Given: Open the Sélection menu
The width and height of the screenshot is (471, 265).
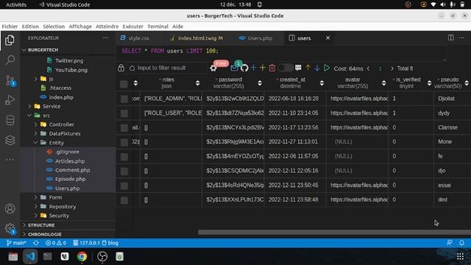Looking at the screenshot, I should point(54,26).
